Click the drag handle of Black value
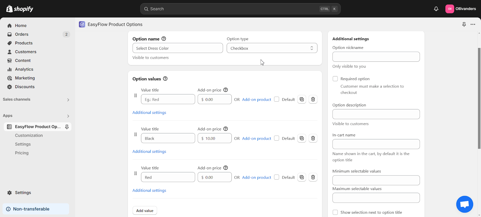481x217 pixels. tap(136, 134)
